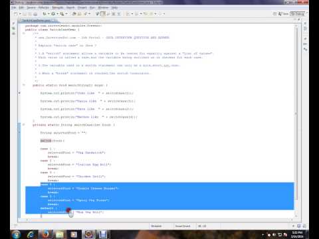Click the Run External Tools icon
The height and width of the screenshot is (239, 319).
point(62,14)
